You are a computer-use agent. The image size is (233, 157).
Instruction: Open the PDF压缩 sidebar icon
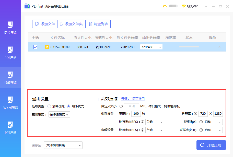coord(10,49)
